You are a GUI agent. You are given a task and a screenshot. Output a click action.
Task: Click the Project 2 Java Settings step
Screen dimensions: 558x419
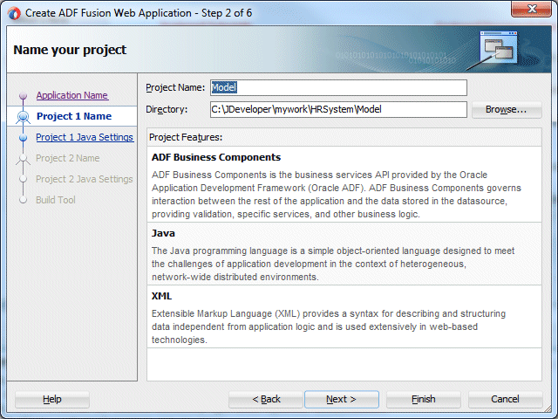[85, 179]
